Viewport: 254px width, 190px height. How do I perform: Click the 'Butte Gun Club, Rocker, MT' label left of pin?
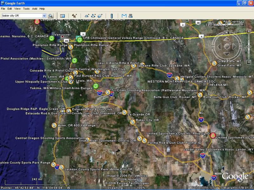click(x=175, y=97)
